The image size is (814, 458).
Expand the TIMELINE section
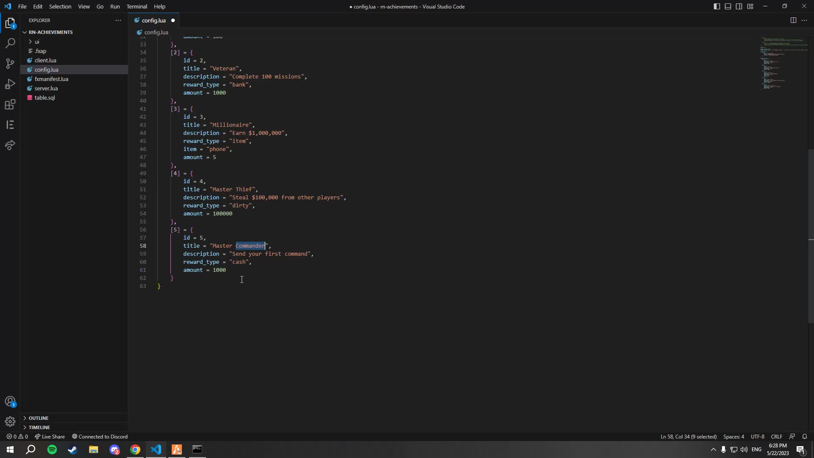pyautogui.click(x=39, y=427)
